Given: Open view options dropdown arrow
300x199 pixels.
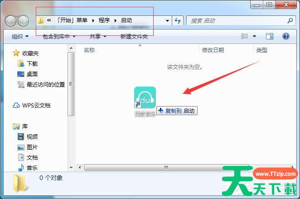Looking at the screenshot, I should coord(255,36).
